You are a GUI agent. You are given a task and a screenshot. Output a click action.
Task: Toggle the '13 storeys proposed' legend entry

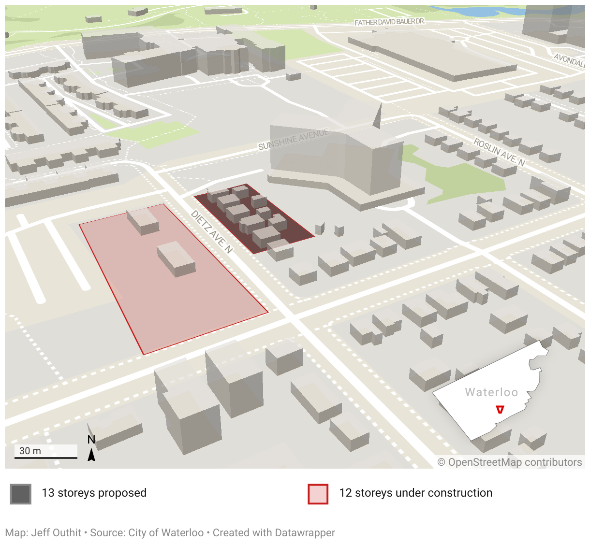(x=94, y=493)
